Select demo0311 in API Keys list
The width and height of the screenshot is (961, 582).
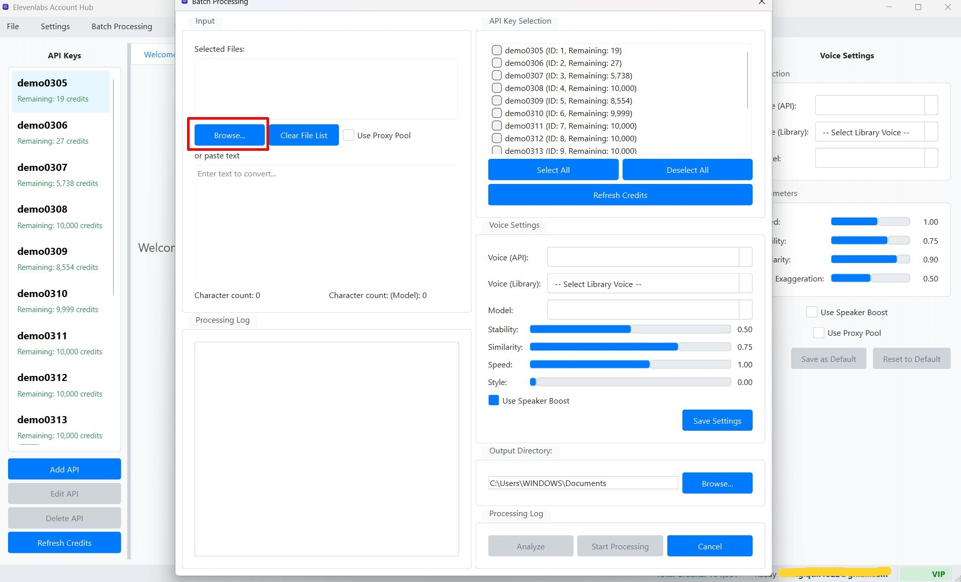pos(60,344)
